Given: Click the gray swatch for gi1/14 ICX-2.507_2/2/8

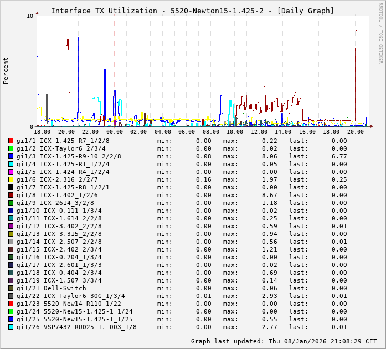Looking at the screenshot, I should tap(11, 242).
